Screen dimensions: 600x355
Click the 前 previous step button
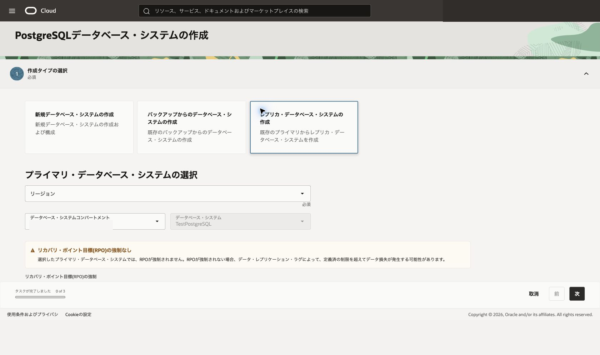click(x=556, y=294)
